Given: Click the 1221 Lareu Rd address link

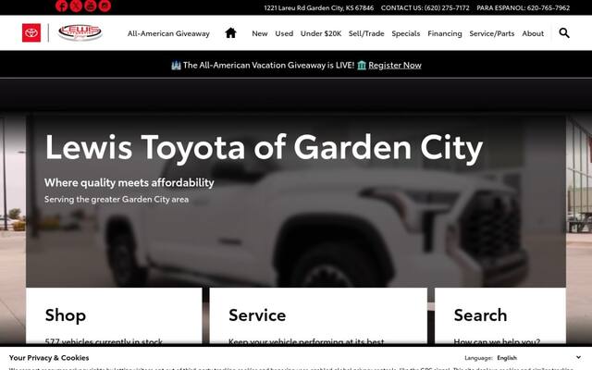Looking at the screenshot, I should pos(319,7).
